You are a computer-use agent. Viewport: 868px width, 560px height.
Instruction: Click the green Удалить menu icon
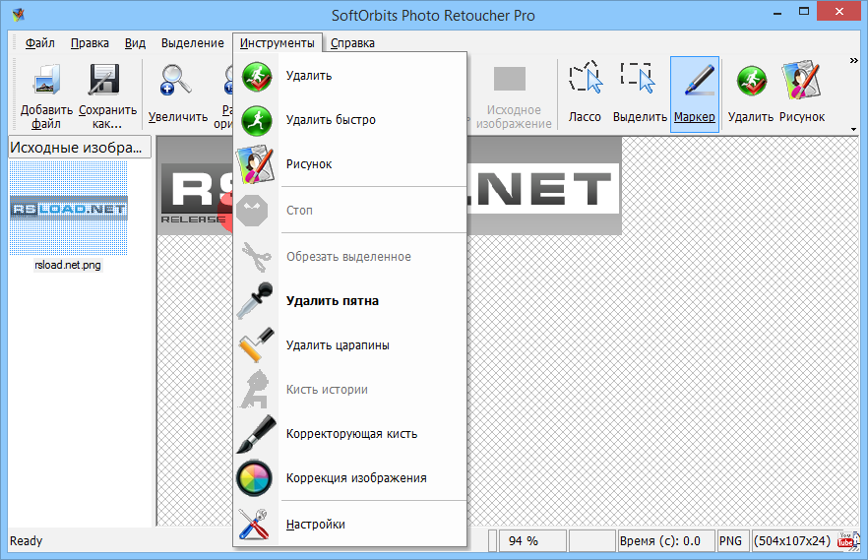(x=256, y=77)
